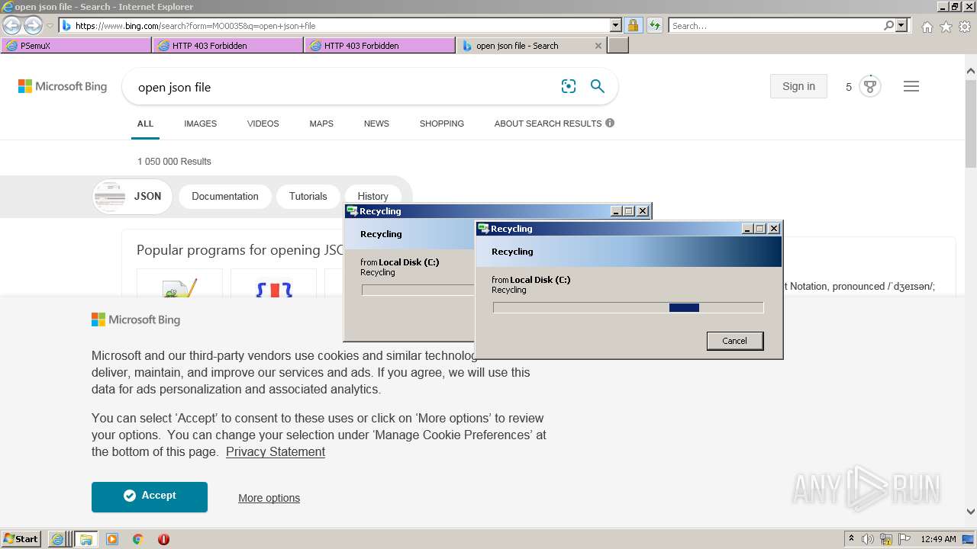Click the visual search camera icon
977x549 pixels.
click(569, 86)
